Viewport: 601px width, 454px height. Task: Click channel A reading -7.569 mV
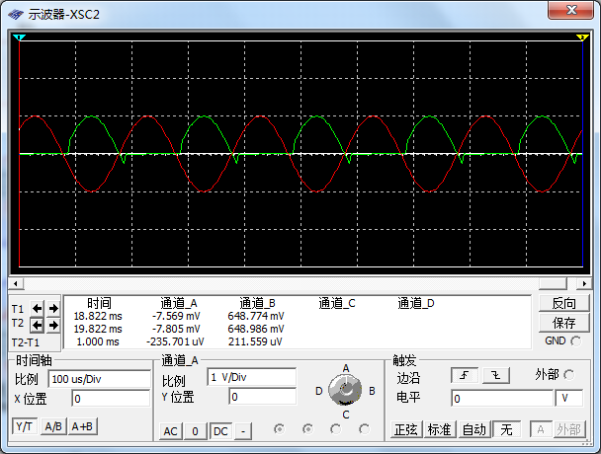tap(176, 316)
